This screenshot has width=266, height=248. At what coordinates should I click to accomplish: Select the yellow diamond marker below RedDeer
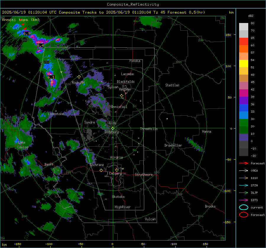pos(121,96)
